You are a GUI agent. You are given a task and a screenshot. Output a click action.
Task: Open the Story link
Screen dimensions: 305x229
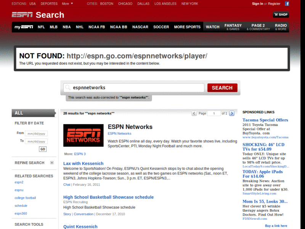point(67,214)
